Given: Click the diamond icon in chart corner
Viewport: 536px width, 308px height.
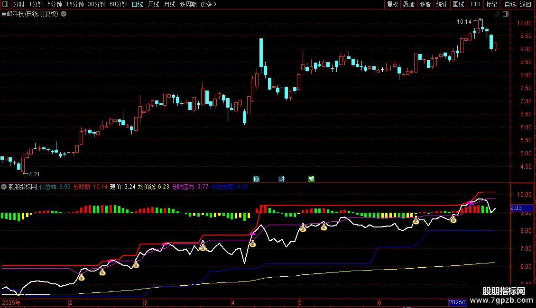Looking at the screenshot, I should click(x=497, y=14).
